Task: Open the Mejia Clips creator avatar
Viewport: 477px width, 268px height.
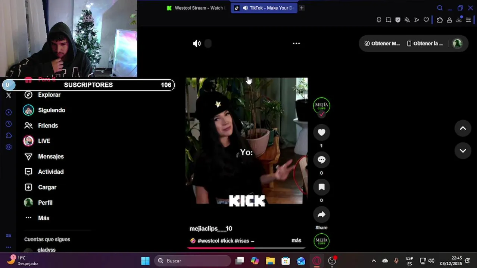Action: coord(321,106)
